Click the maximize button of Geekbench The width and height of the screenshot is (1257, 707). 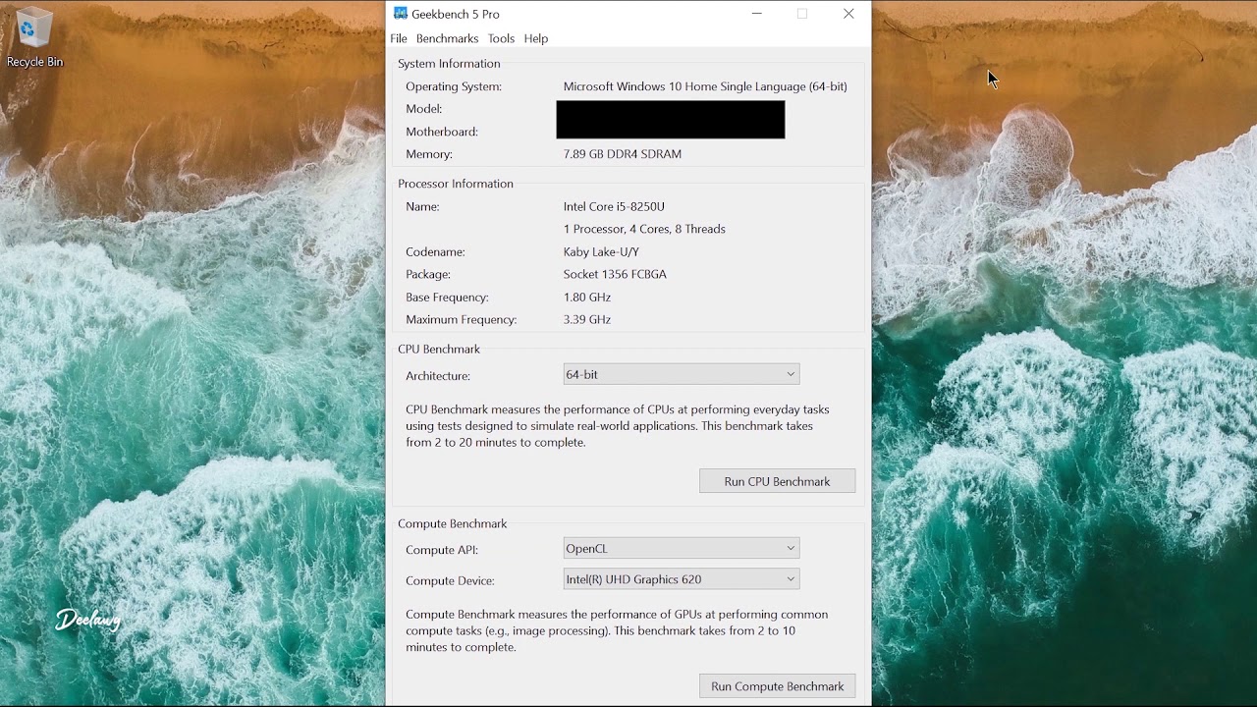pos(802,14)
